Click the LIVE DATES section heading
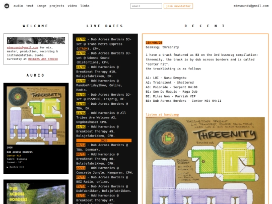 click(x=105, y=26)
